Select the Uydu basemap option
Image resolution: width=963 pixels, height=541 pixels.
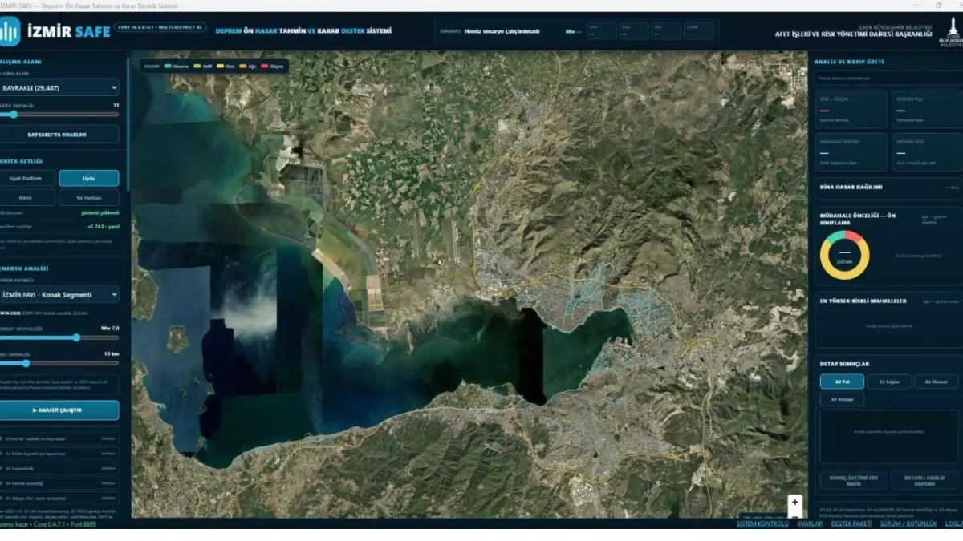pos(89,177)
